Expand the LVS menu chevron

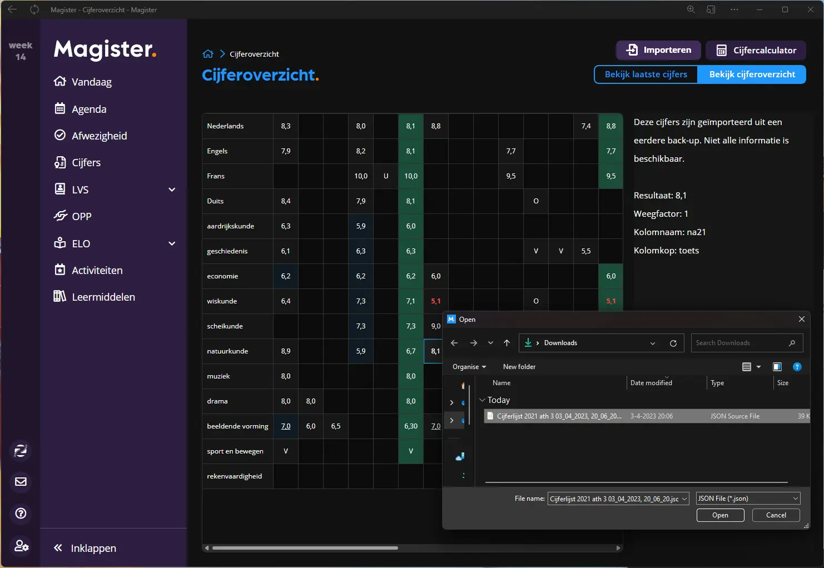(172, 190)
